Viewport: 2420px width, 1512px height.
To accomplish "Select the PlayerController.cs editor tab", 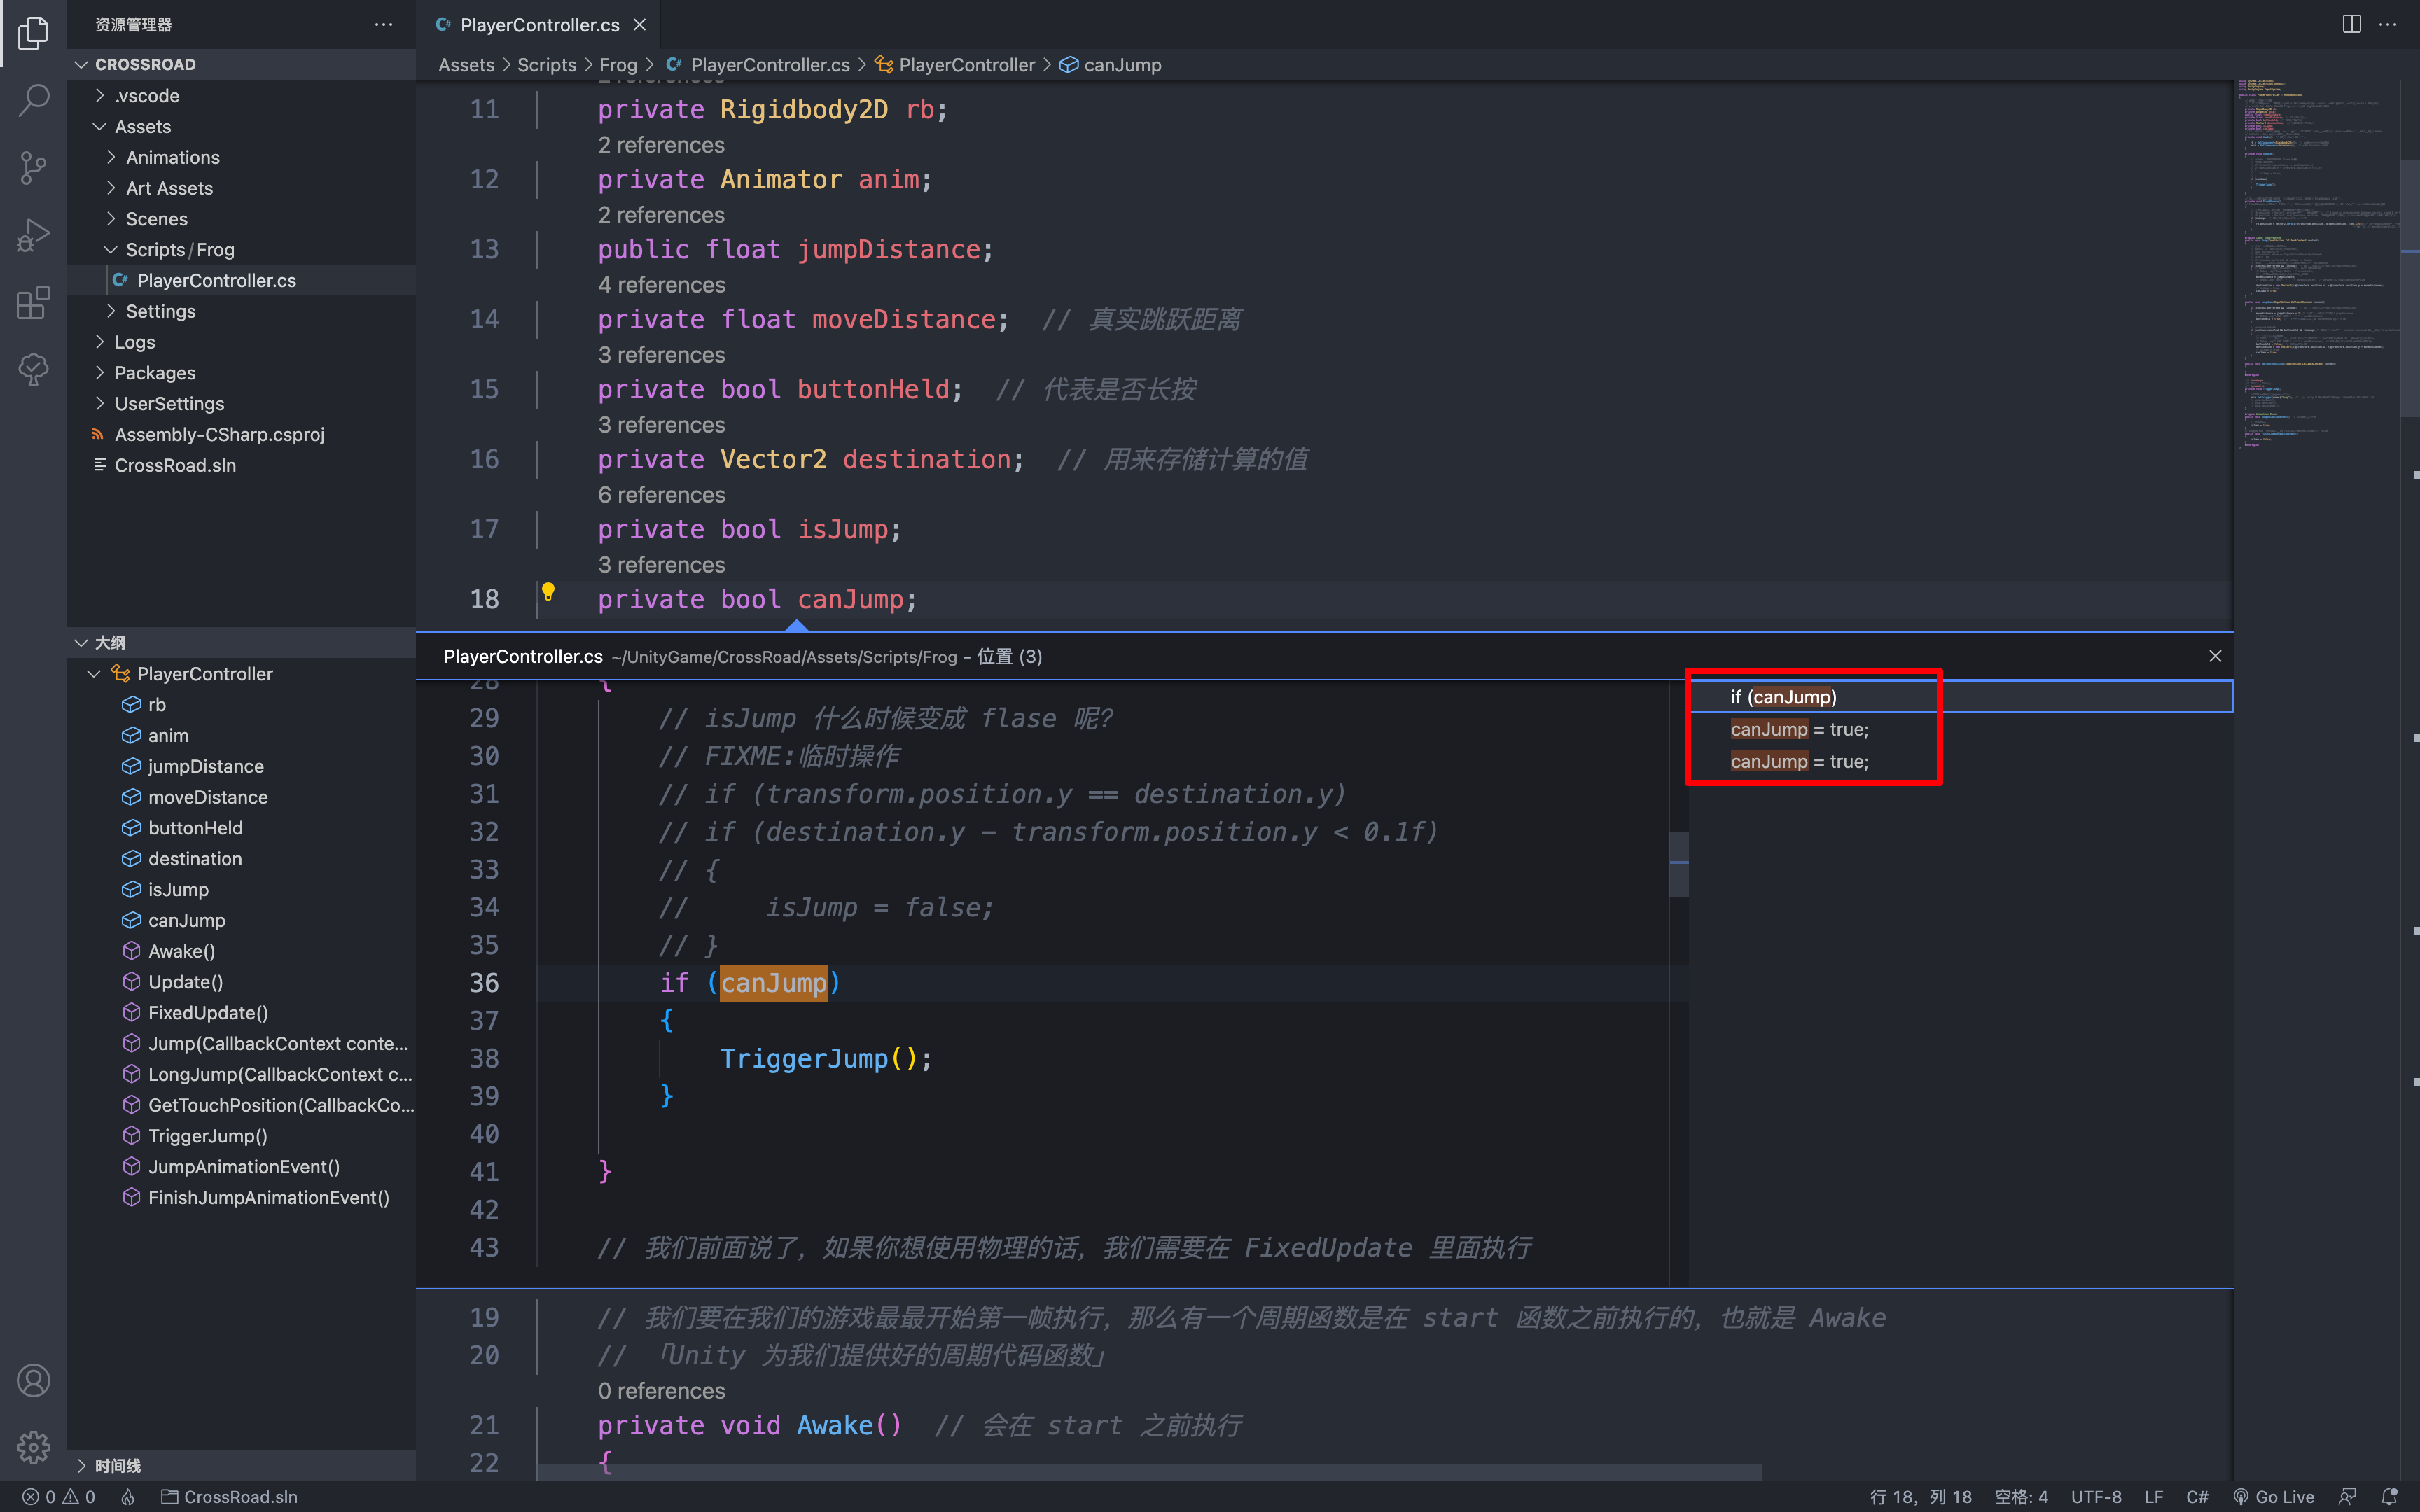I will click(x=539, y=25).
